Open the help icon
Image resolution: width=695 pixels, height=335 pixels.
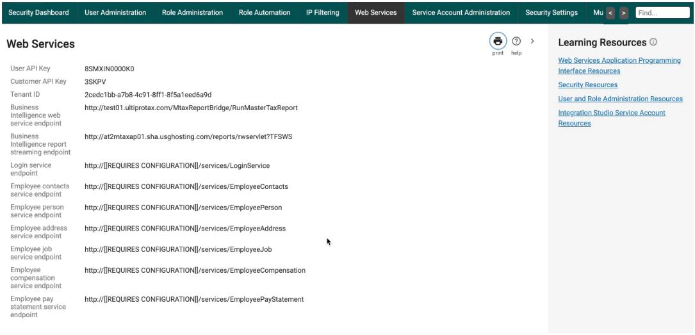click(x=516, y=41)
